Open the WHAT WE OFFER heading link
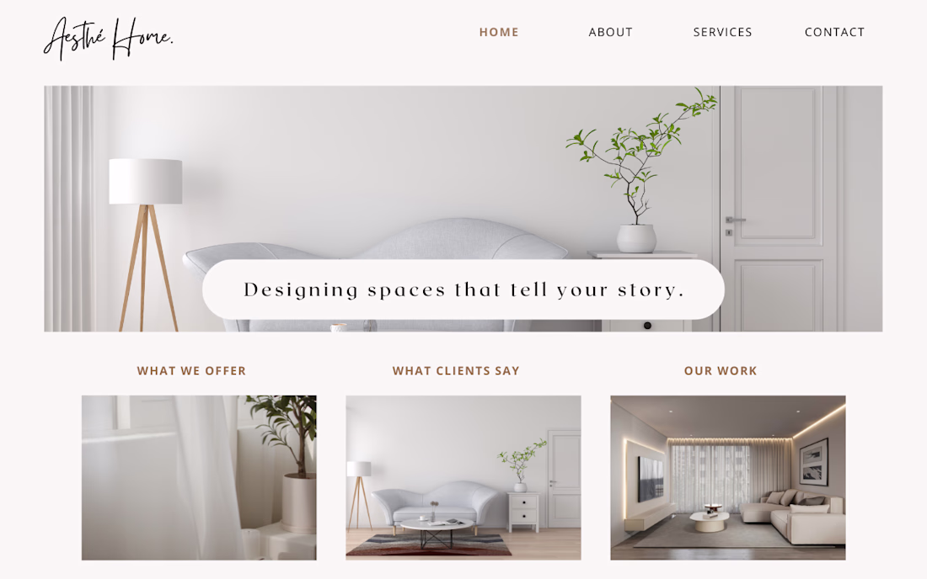 tap(191, 370)
